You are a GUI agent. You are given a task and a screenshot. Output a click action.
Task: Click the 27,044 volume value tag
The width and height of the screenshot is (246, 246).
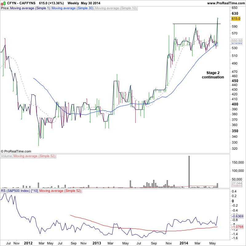point(237,183)
